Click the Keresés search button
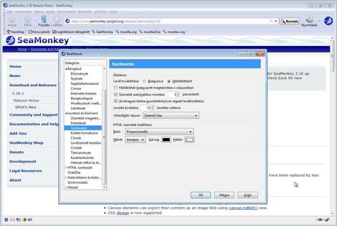This screenshot has height=226, width=337. (x=289, y=21)
